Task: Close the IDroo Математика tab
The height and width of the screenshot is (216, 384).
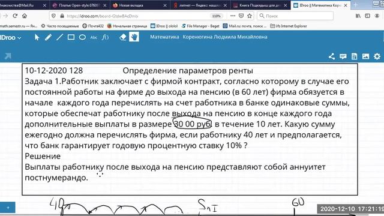Action: pos(346,5)
